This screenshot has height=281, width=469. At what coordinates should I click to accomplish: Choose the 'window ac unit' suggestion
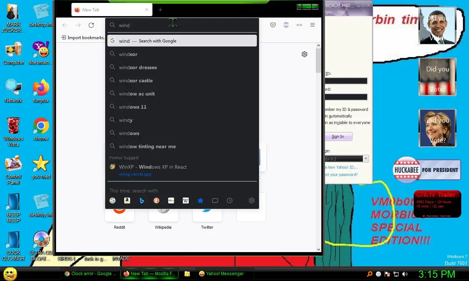point(182,94)
